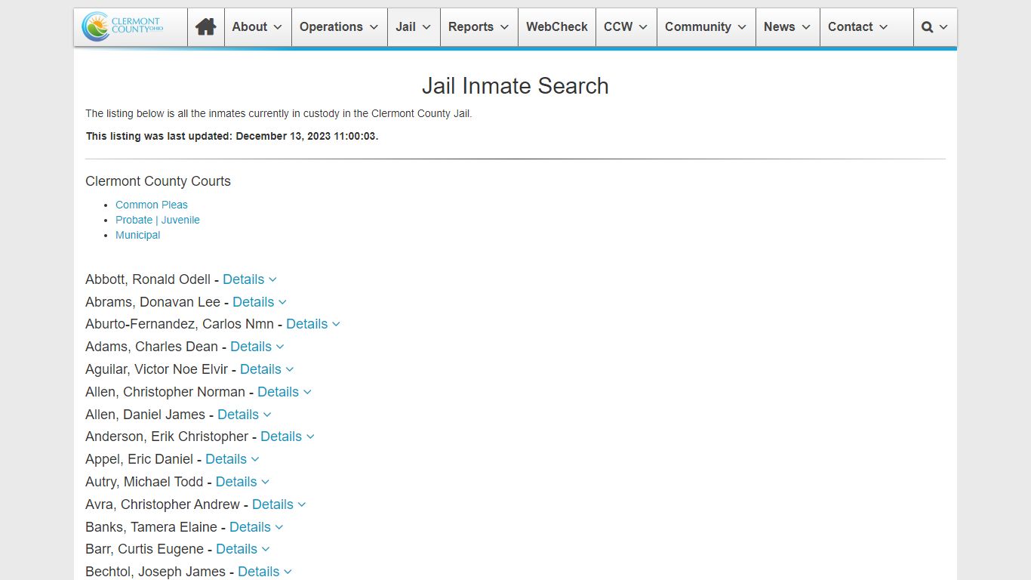Show Details for Aburto-Fernandez, Carlos Nmn
The image size is (1031, 580).
(313, 324)
